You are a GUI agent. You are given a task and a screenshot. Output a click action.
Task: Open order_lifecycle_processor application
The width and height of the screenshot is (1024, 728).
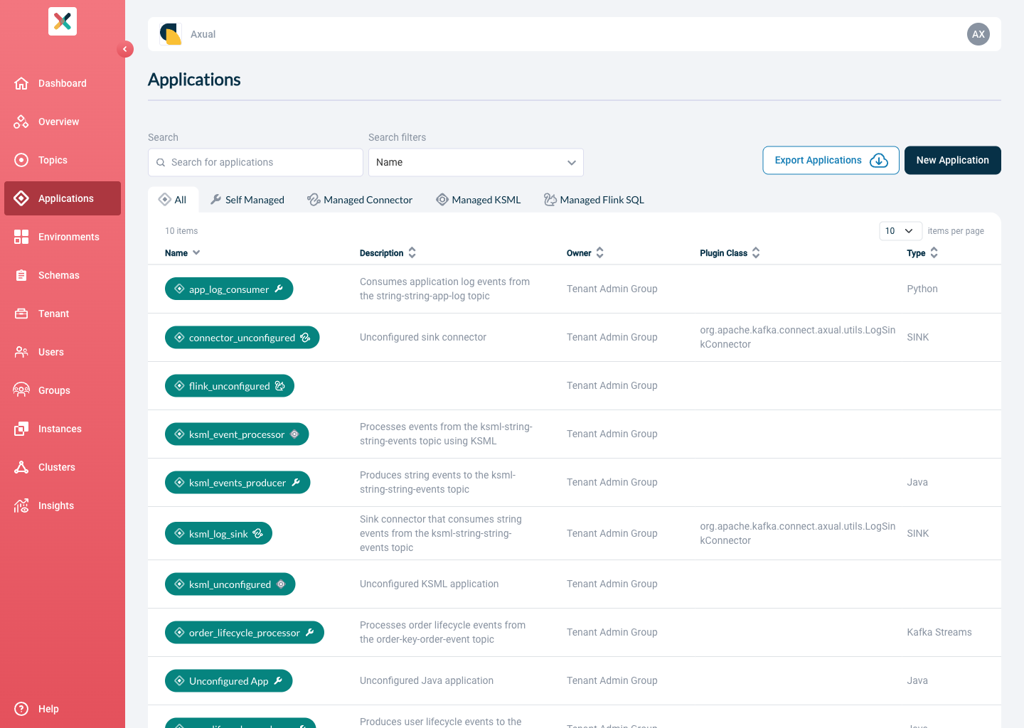click(245, 632)
